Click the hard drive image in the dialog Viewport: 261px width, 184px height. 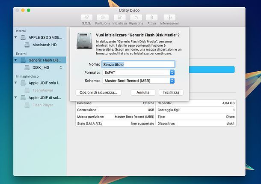tap(84, 41)
